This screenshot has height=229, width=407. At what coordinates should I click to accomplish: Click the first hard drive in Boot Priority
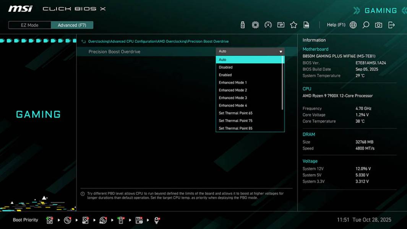pos(49,220)
